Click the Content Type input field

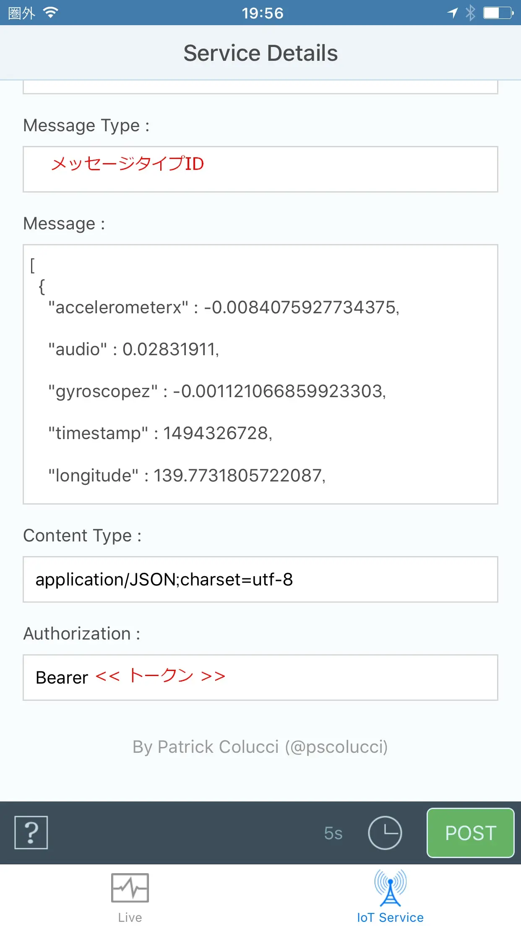tap(260, 580)
